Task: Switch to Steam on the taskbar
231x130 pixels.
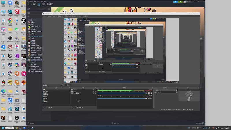Action: [x=32, y=128]
